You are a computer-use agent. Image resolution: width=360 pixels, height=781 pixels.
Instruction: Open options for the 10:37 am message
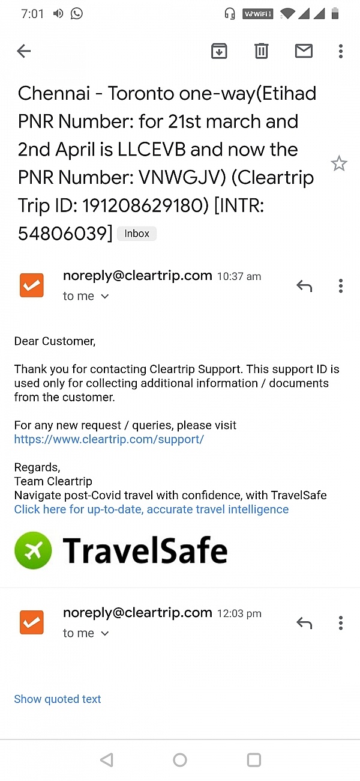tap(340, 286)
